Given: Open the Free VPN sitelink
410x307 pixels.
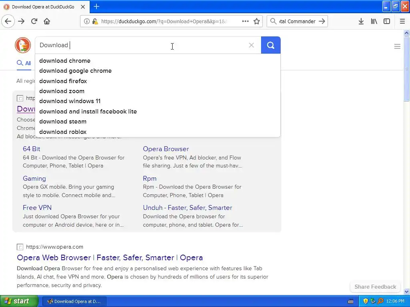Looking at the screenshot, I should pyautogui.click(x=37, y=207).
